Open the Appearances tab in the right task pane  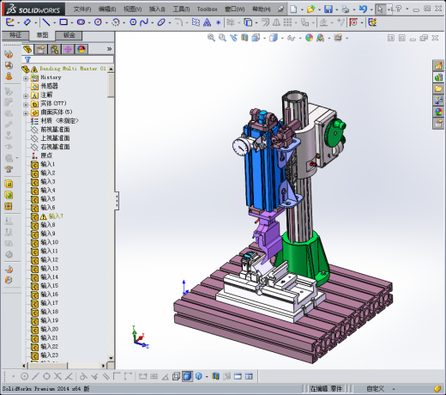(438, 112)
